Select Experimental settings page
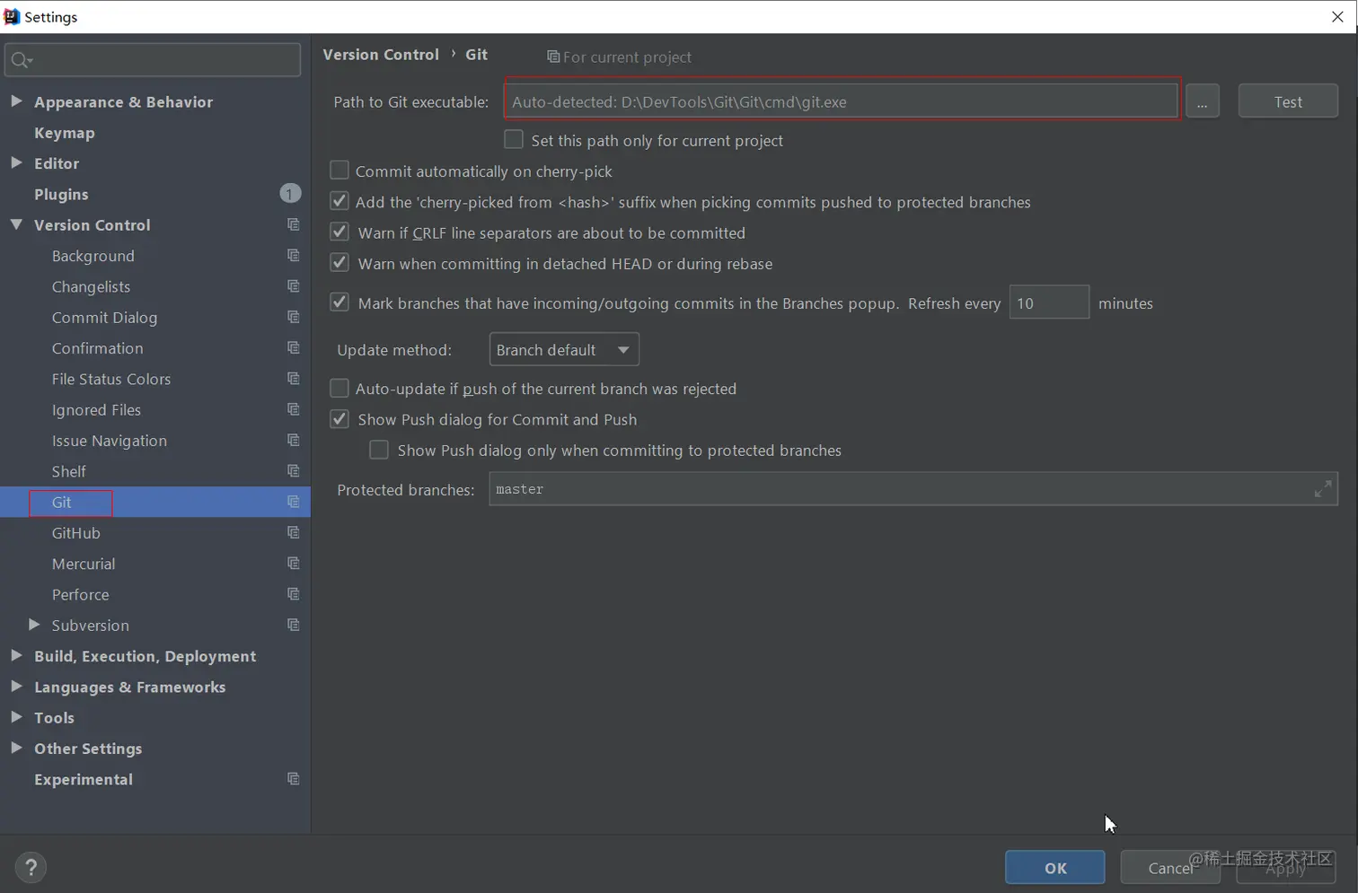Image resolution: width=1358 pixels, height=893 pixels. coord(84,779)
